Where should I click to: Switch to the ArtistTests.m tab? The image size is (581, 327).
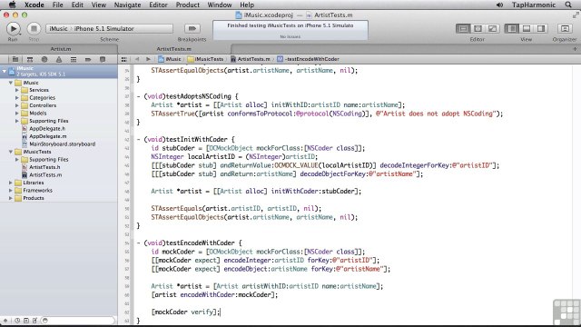pyautogui.click(x=173, y=49)
